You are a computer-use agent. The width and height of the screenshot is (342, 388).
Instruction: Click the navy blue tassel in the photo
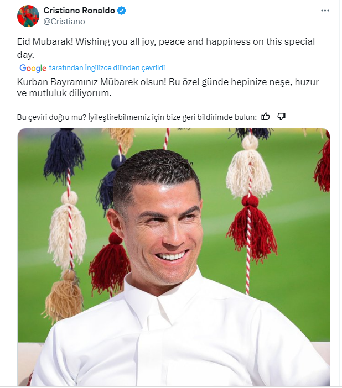pyautogui.click(x=64, y=155)
